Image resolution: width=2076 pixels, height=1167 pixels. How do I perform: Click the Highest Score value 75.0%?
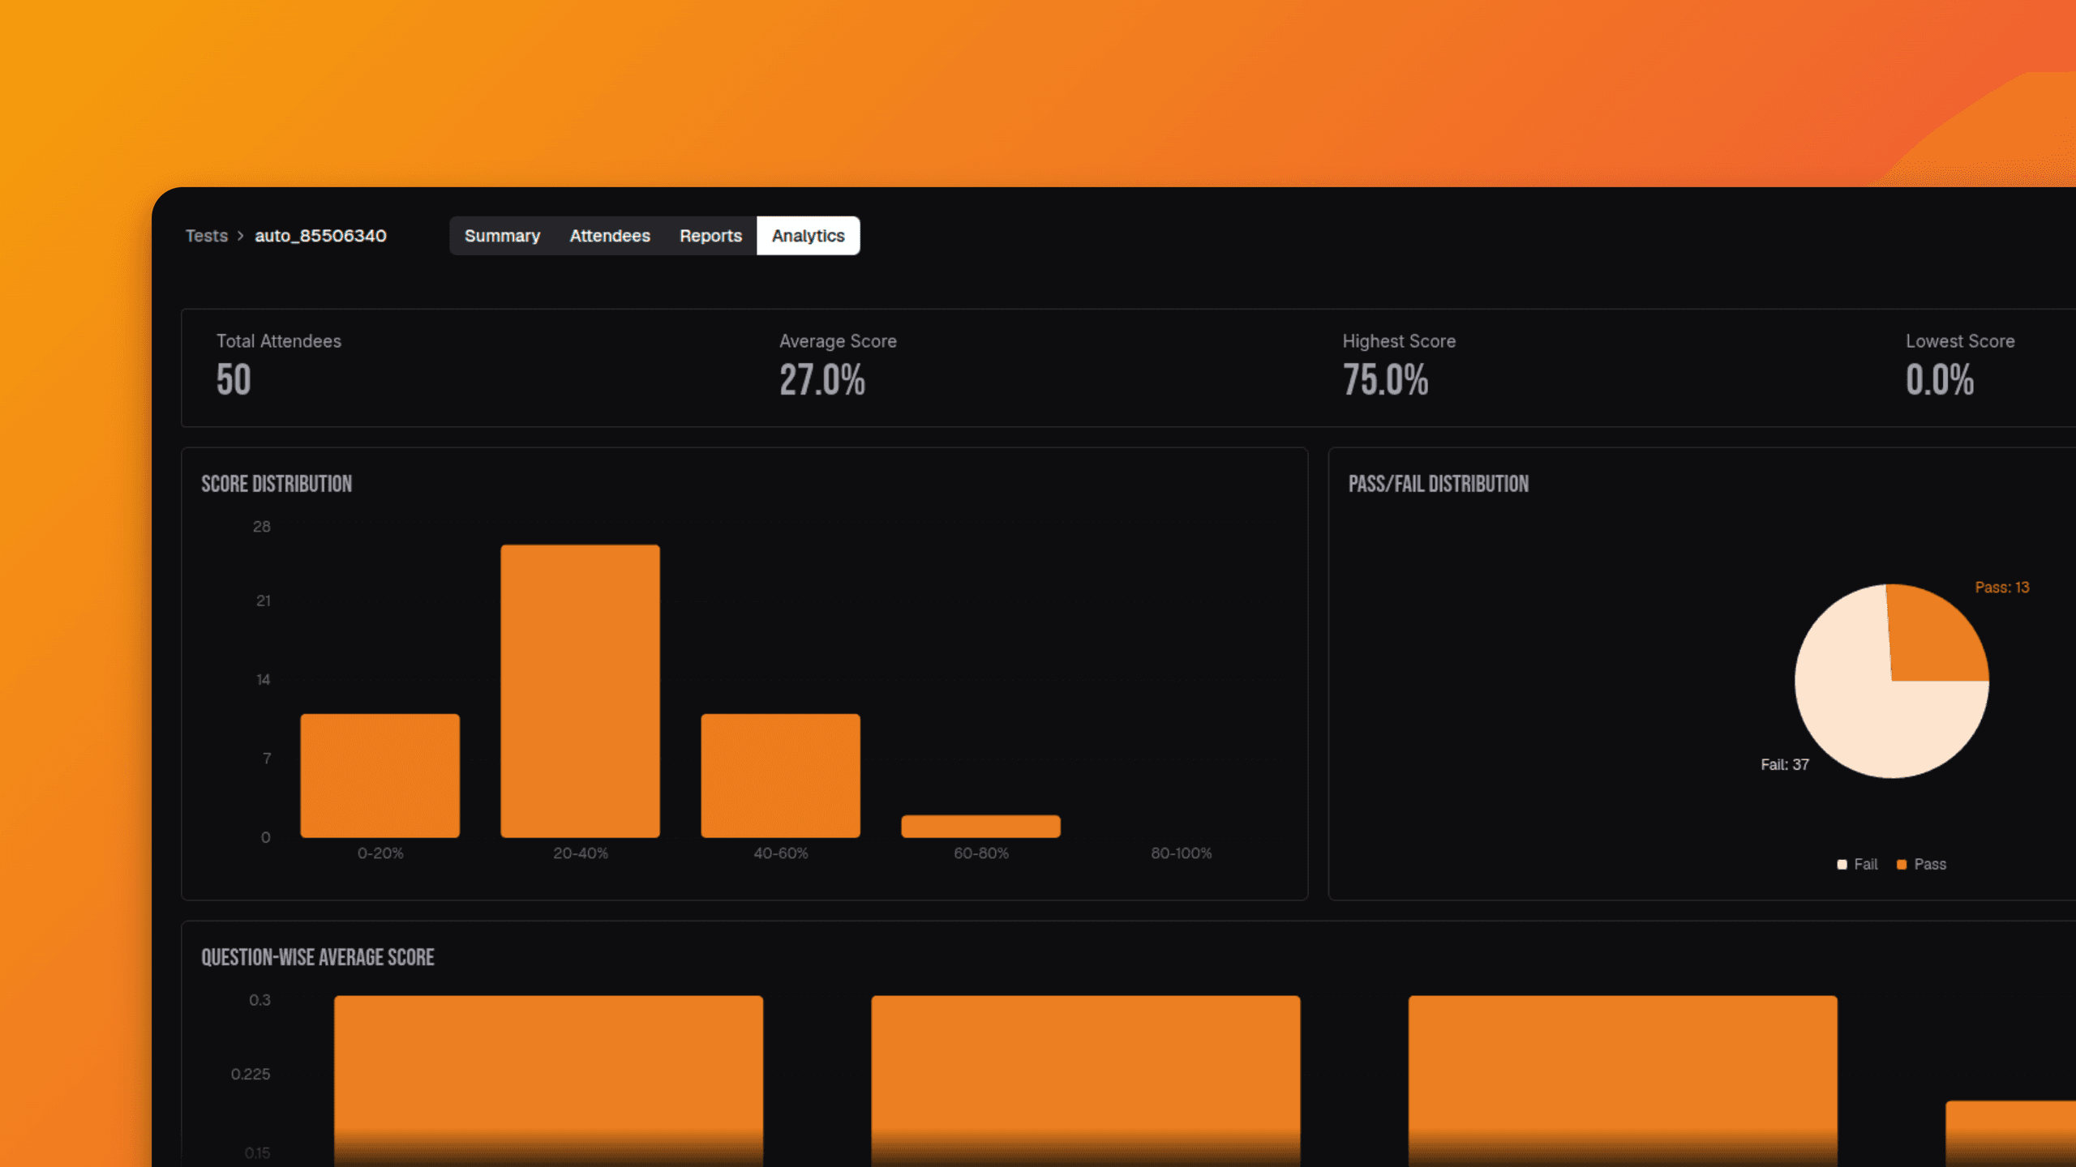(1385, 379)
